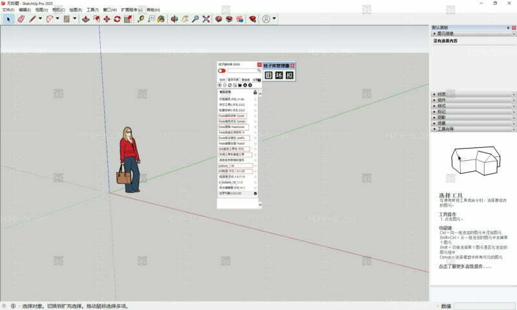The width and height of the screenshot is (517, 310).
Task: Open the 扩展程序 (Extensions) menu
Action: point(131,10)
